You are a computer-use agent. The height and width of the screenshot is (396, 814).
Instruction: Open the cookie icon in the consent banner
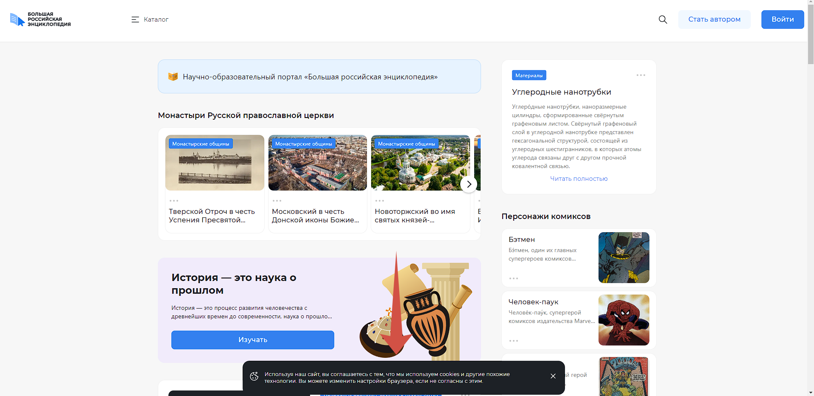[255, 376]
